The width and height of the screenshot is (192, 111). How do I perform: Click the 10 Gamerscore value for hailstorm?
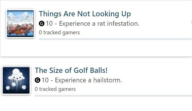45,80
